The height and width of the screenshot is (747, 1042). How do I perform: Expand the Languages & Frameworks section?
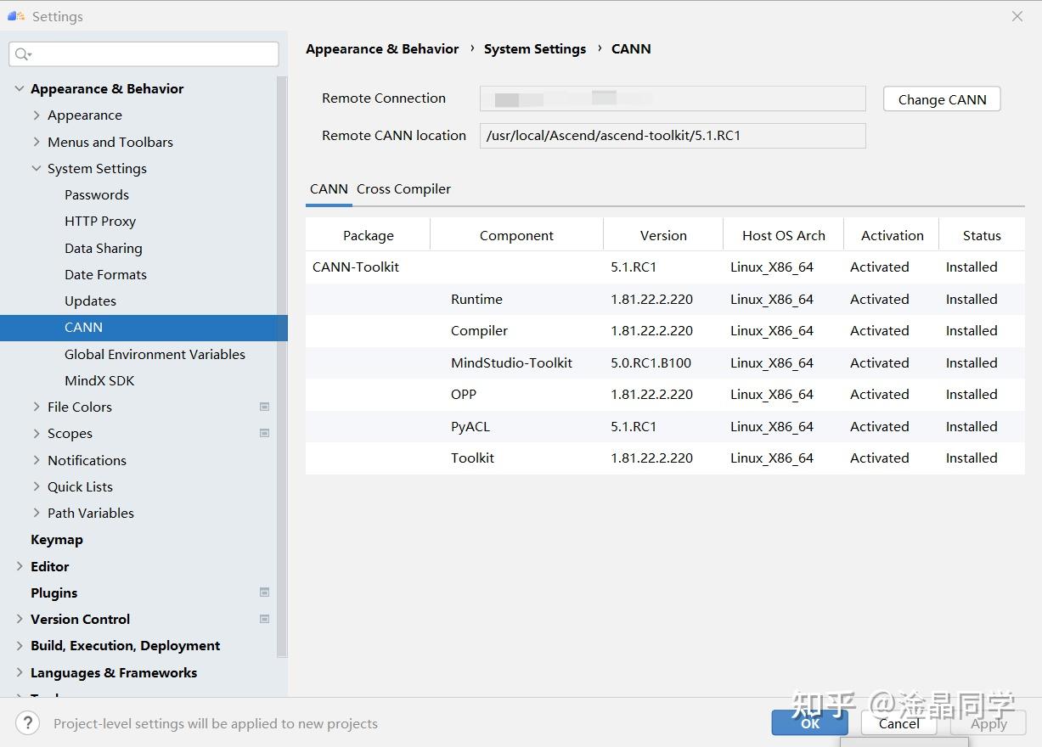pyautogui.click(x=20, y=672)
